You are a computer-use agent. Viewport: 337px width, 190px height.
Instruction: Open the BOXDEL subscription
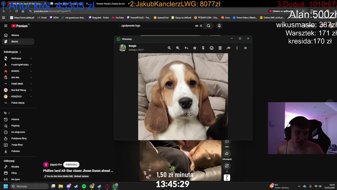click(18, 71)
